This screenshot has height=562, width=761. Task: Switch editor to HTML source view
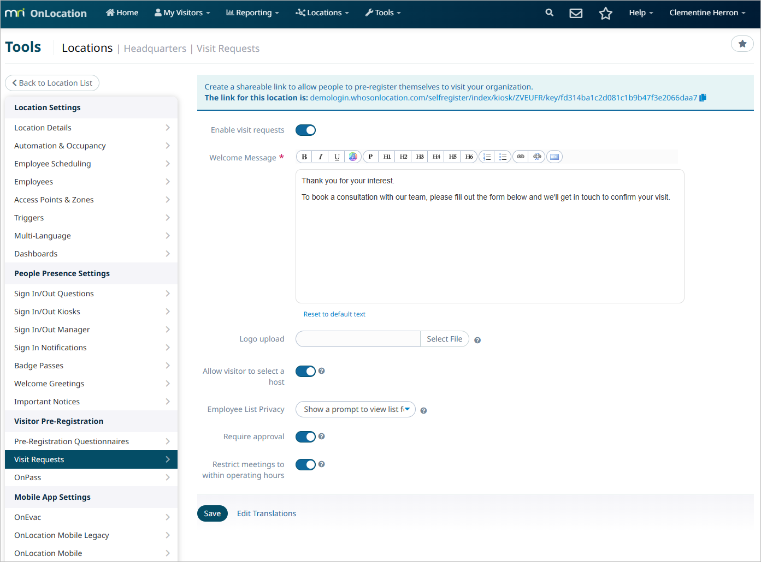554,157
